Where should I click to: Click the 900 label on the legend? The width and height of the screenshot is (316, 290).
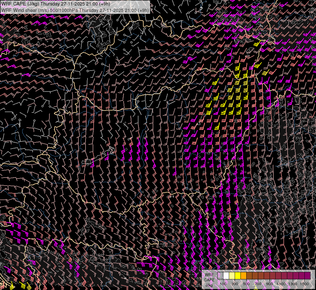tap(270, 284)
